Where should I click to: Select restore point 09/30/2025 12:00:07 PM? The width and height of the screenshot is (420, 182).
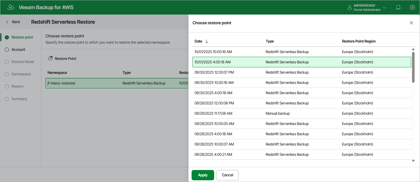[302, 72]
